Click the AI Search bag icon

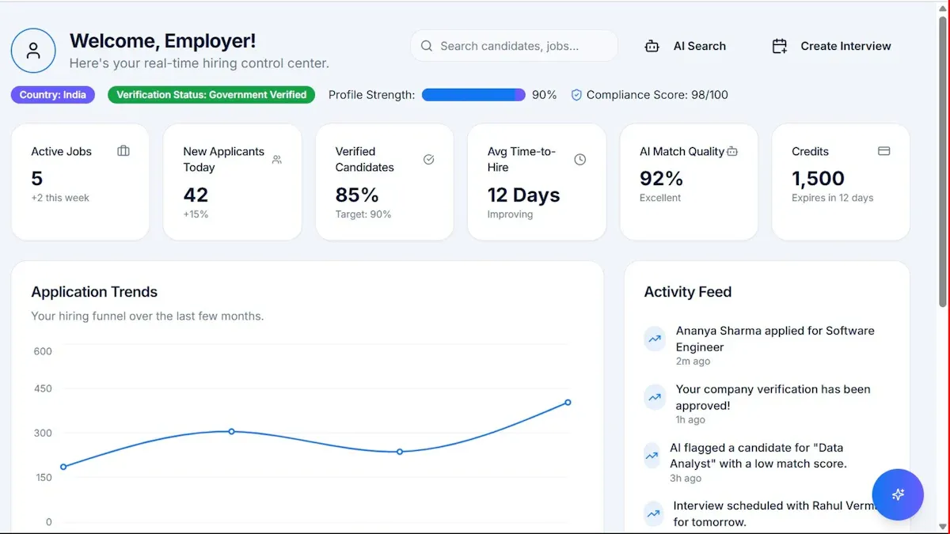coord(652,46)
